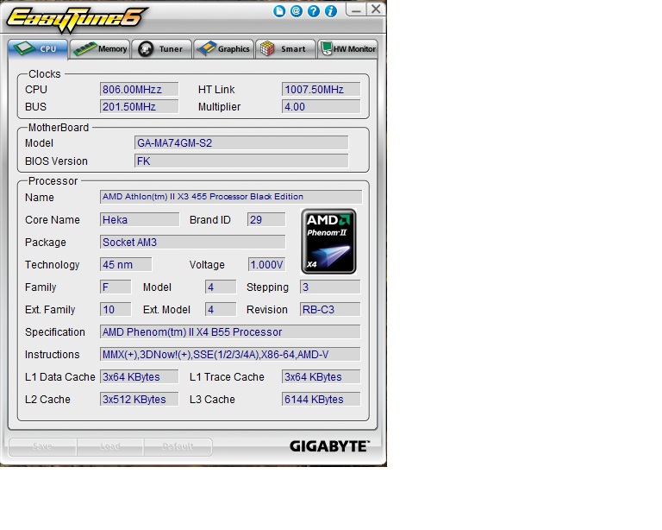Open help via the question mark icon
Screen dimensions: 662x530
314,11
